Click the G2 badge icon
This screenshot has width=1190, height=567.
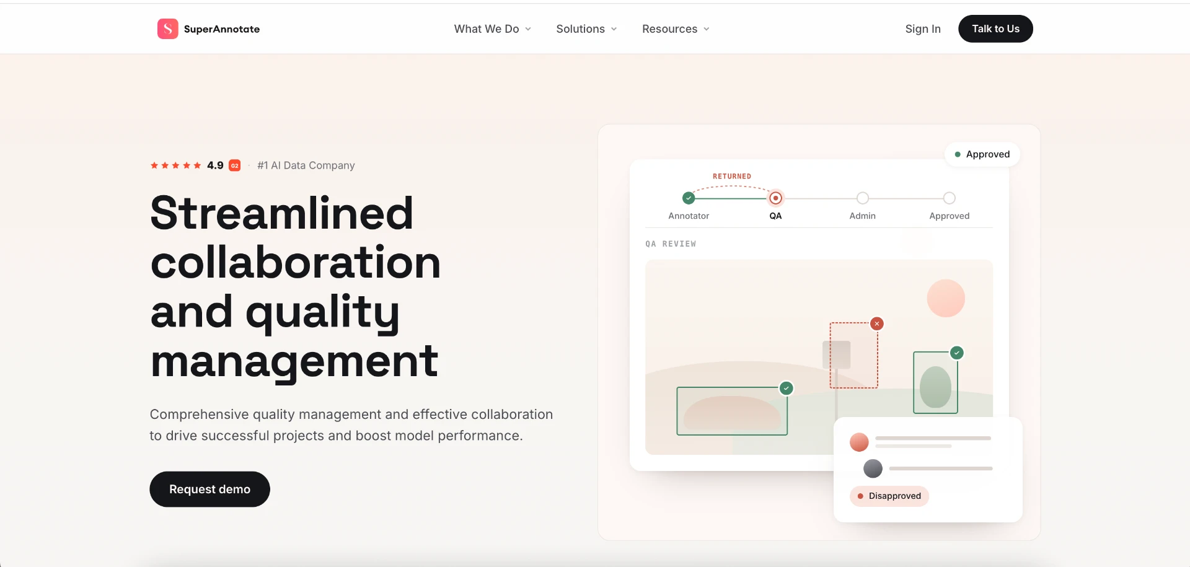[235, 165]
